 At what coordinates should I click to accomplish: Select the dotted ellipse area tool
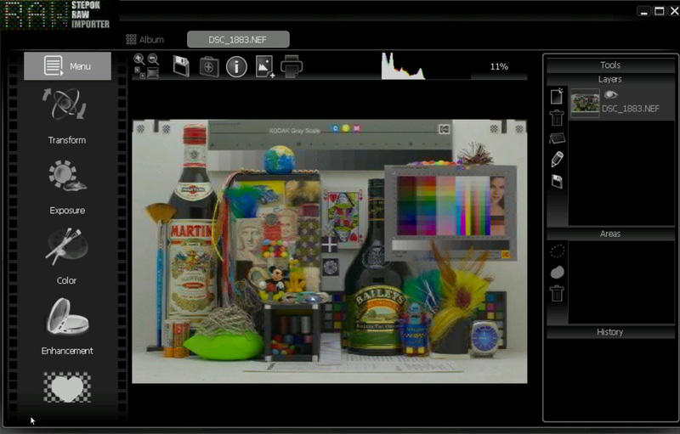pos(558,251)
